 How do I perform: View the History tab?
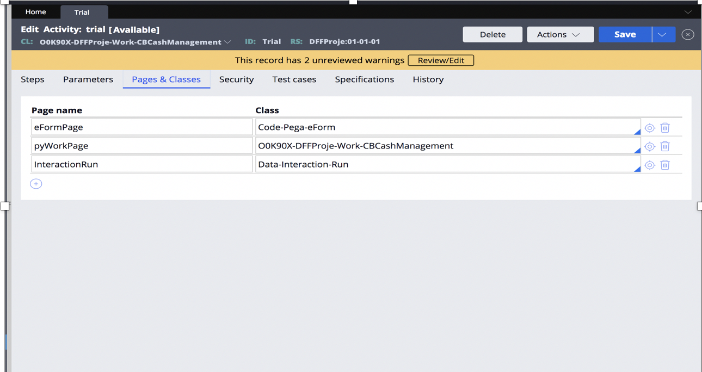point(428,79)
